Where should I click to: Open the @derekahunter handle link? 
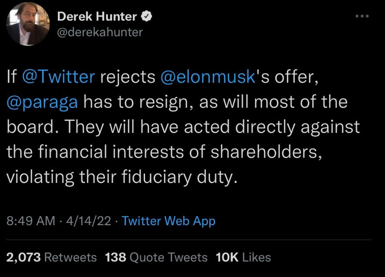click(x=100, y=32)
